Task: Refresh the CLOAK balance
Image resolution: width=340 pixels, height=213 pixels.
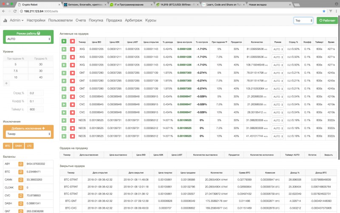Action: click(21, 187)
